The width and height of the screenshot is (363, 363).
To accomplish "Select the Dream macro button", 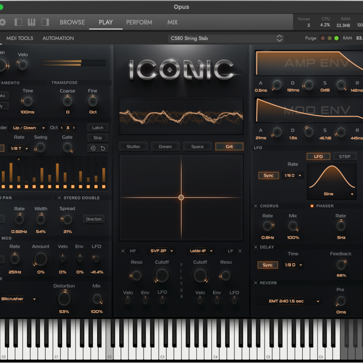I will (165, 147).
